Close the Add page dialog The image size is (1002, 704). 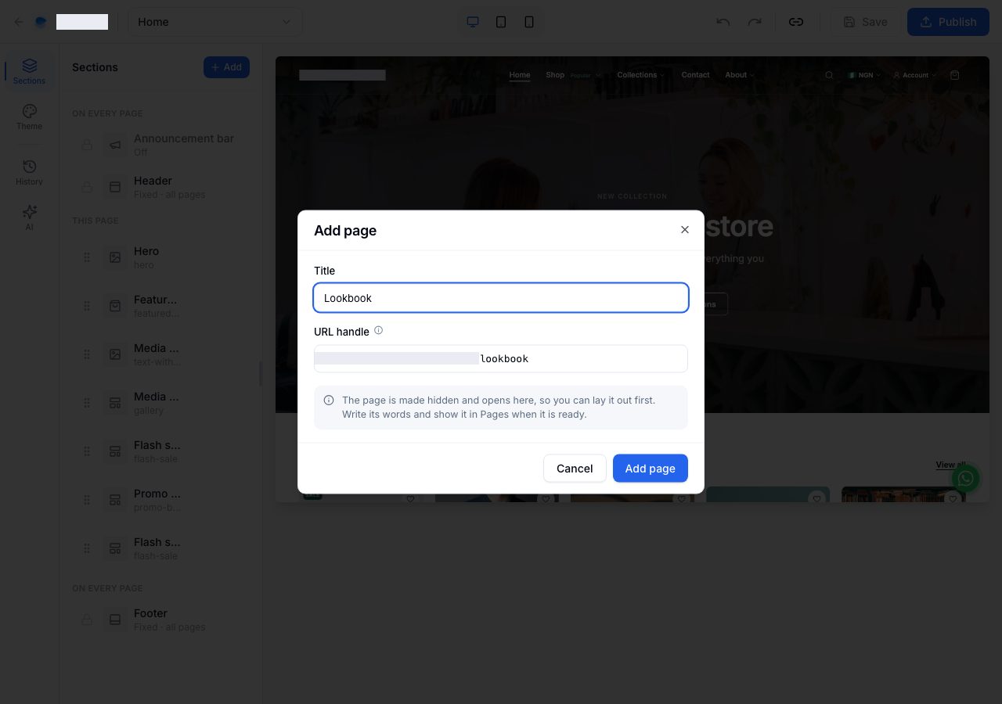pyautogui.click(x=685, y=230)
